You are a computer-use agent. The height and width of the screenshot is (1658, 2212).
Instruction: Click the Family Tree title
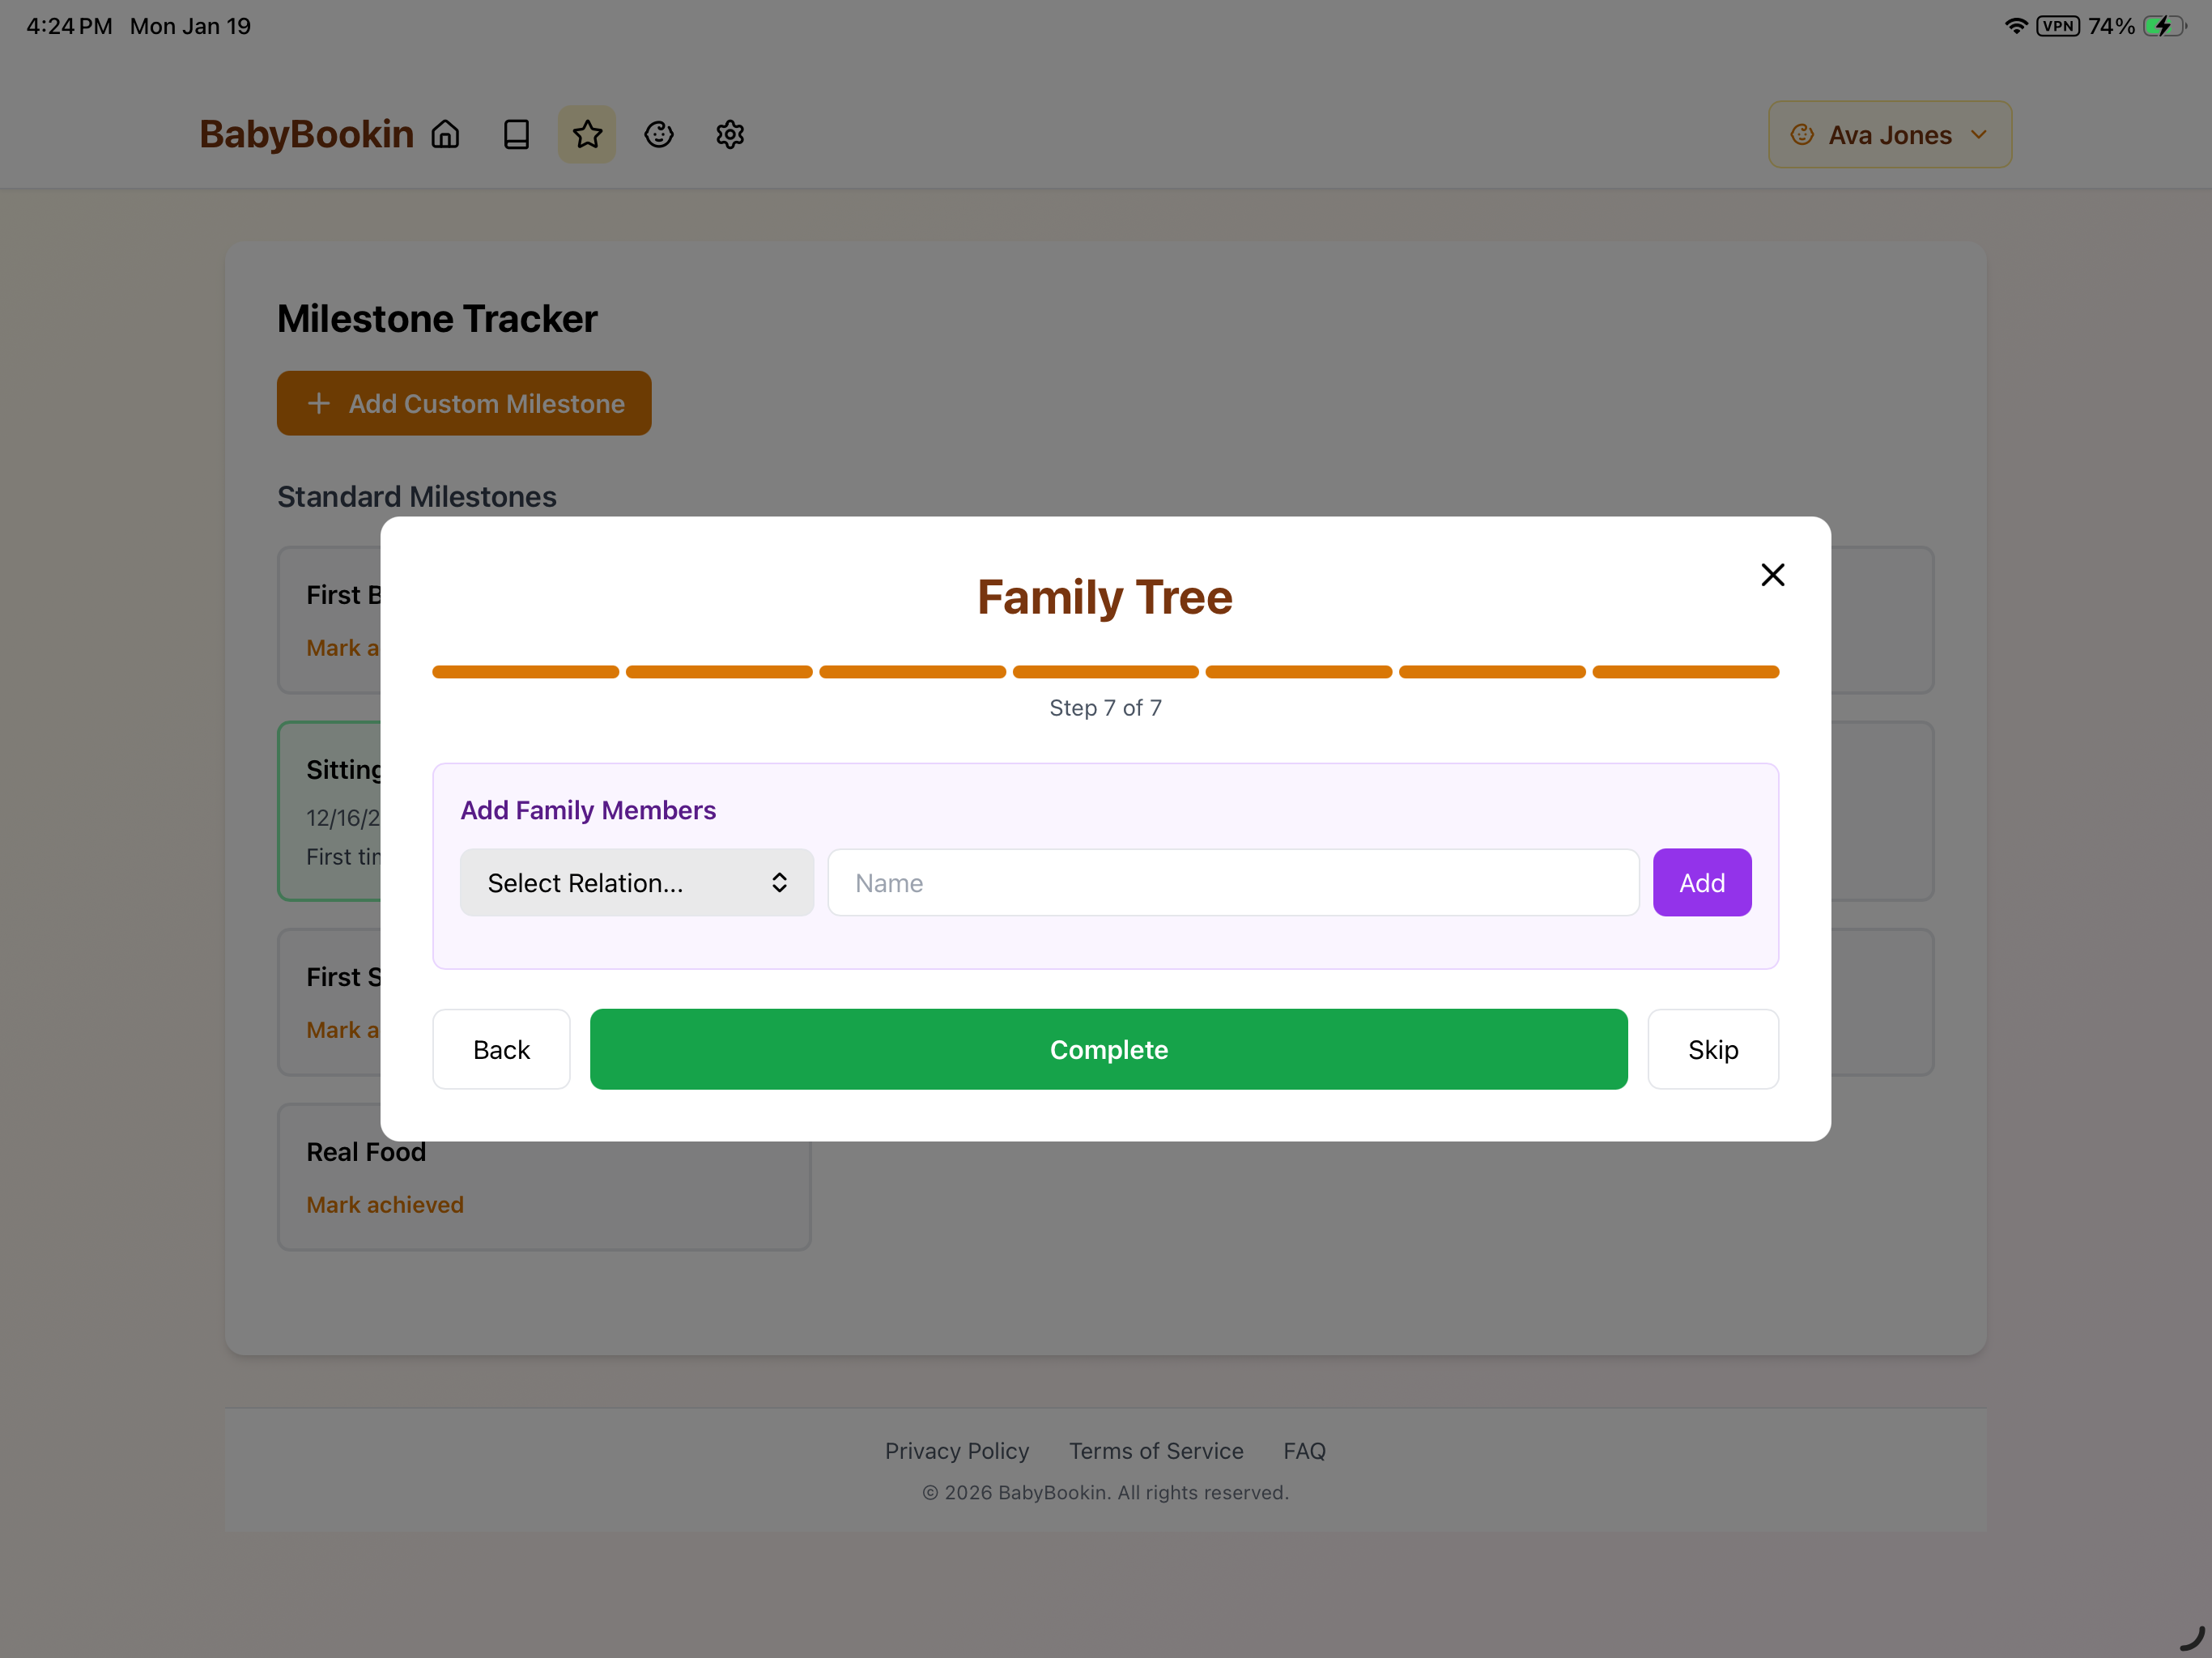click(1105, 597)
